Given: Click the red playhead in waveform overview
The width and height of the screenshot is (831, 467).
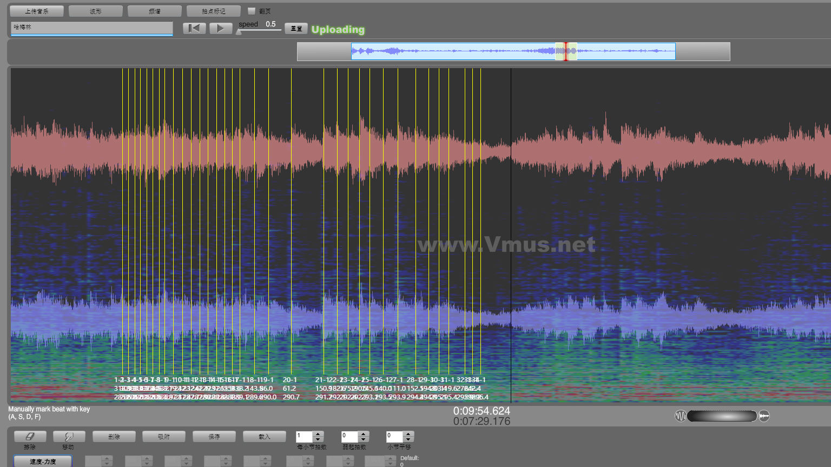Looking at the screenshot, I should tap(566, 51).
